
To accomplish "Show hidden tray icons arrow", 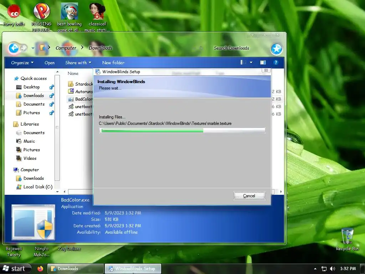I will (x=315, y=269).
